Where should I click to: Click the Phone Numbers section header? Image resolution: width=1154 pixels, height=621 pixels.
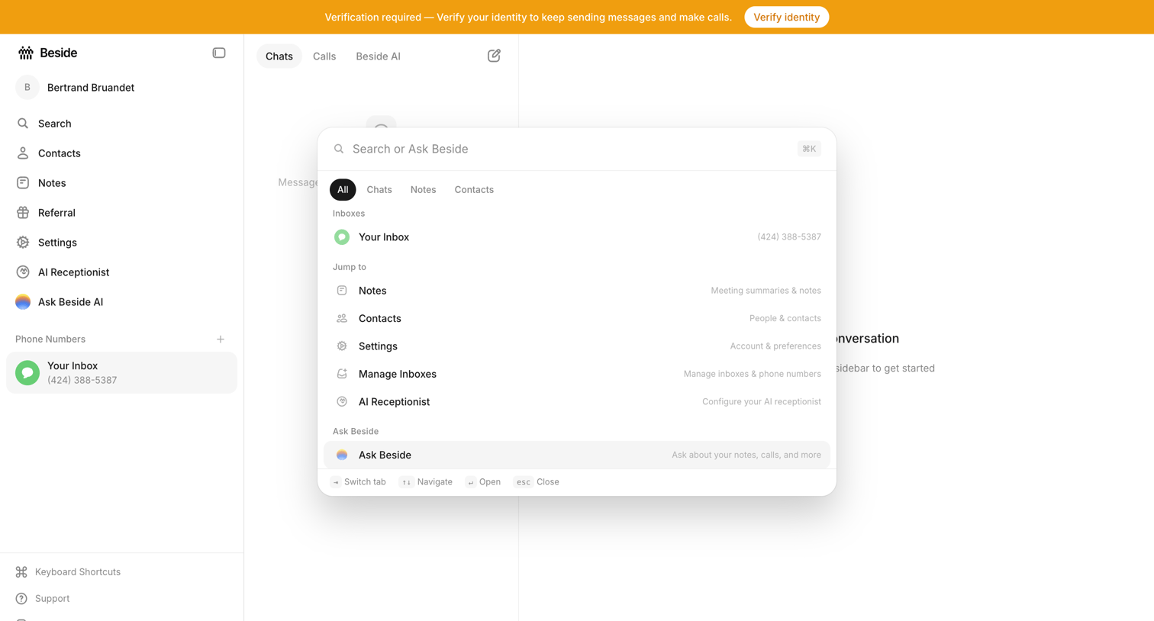50,339
